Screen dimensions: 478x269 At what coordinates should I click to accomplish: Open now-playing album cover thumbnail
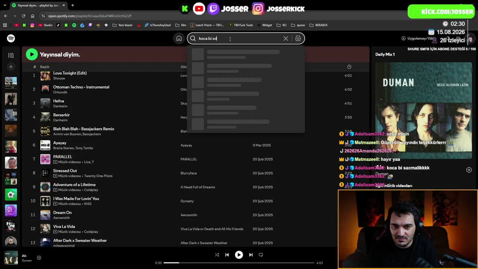coord(11,258)
